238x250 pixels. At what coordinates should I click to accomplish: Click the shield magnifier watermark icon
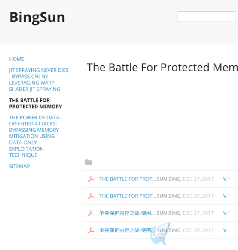160,234
